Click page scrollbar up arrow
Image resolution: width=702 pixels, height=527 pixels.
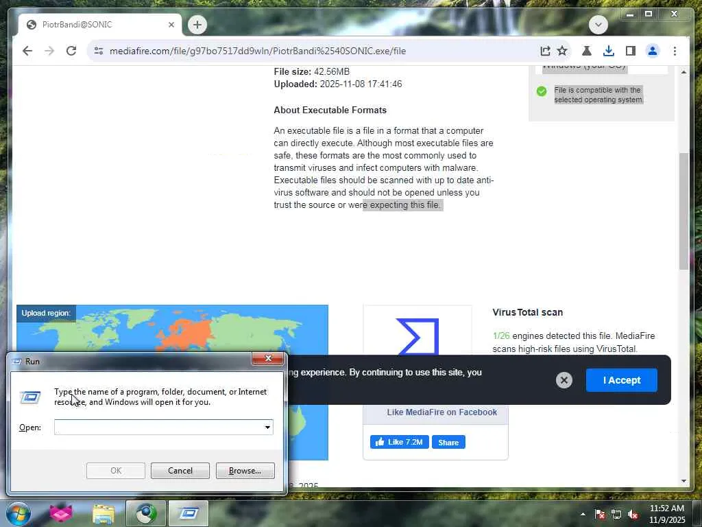tap(683, 71)
